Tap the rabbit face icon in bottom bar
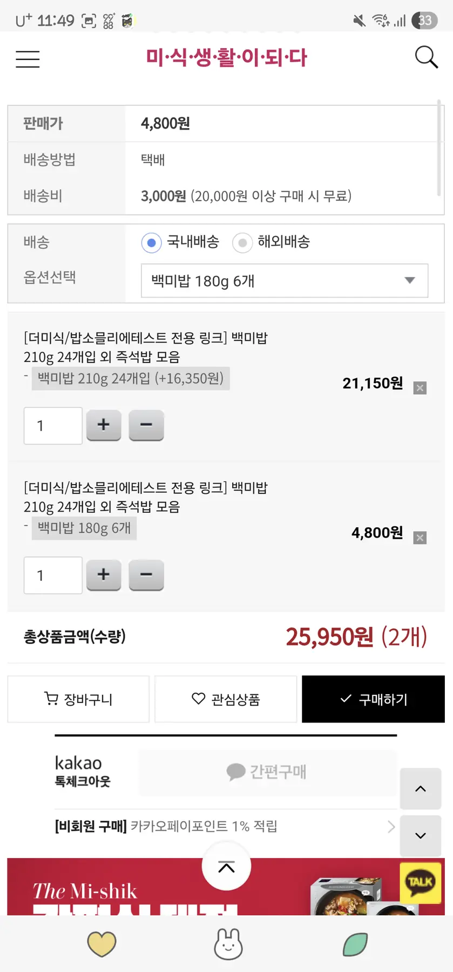 228,944
